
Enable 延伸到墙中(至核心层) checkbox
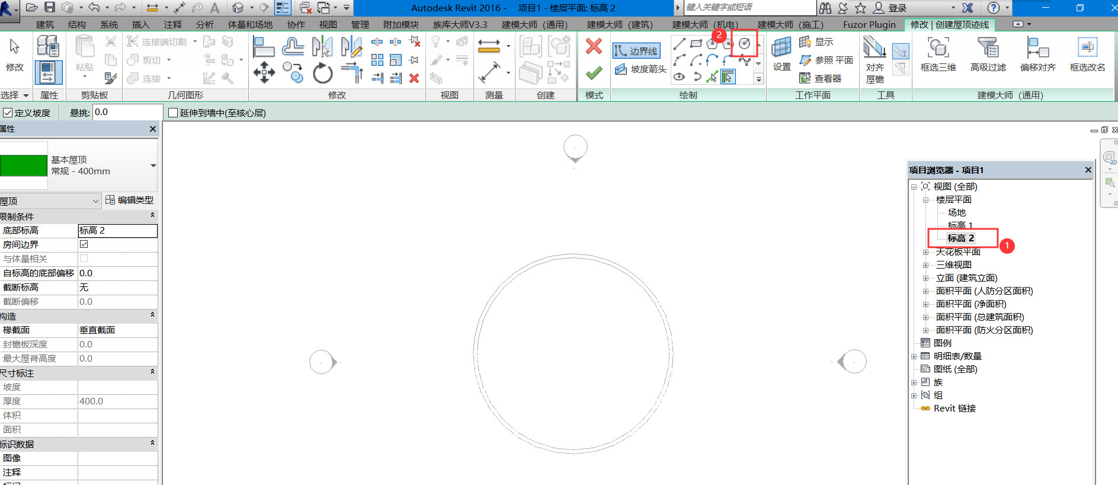click(x=173, y=113)
